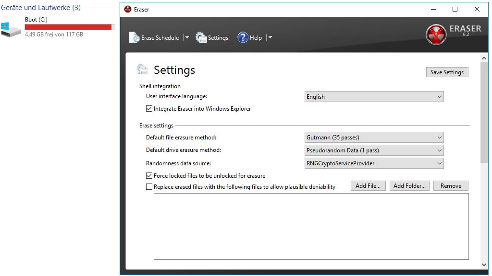Click the Boot (C:) disk usage bar
492x276 pixels.
point(70,27)
